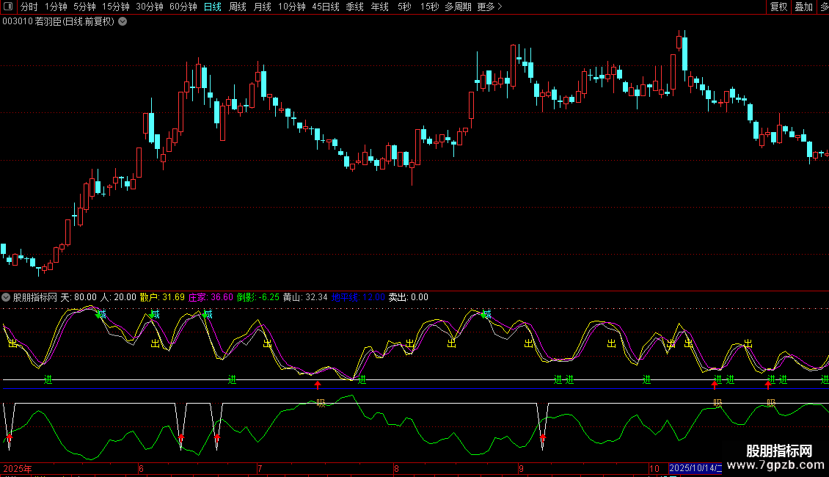Viewport: 829px width, 477px height.
Task: Click the 2025/10/14 date marker on time axis
Action: (695, 468)
